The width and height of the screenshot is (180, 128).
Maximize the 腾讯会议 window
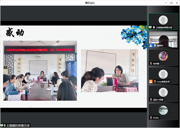coord(171,3)
